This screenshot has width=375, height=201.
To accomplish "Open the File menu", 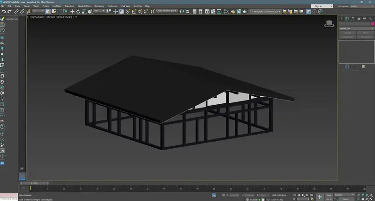I will (2, 6).
